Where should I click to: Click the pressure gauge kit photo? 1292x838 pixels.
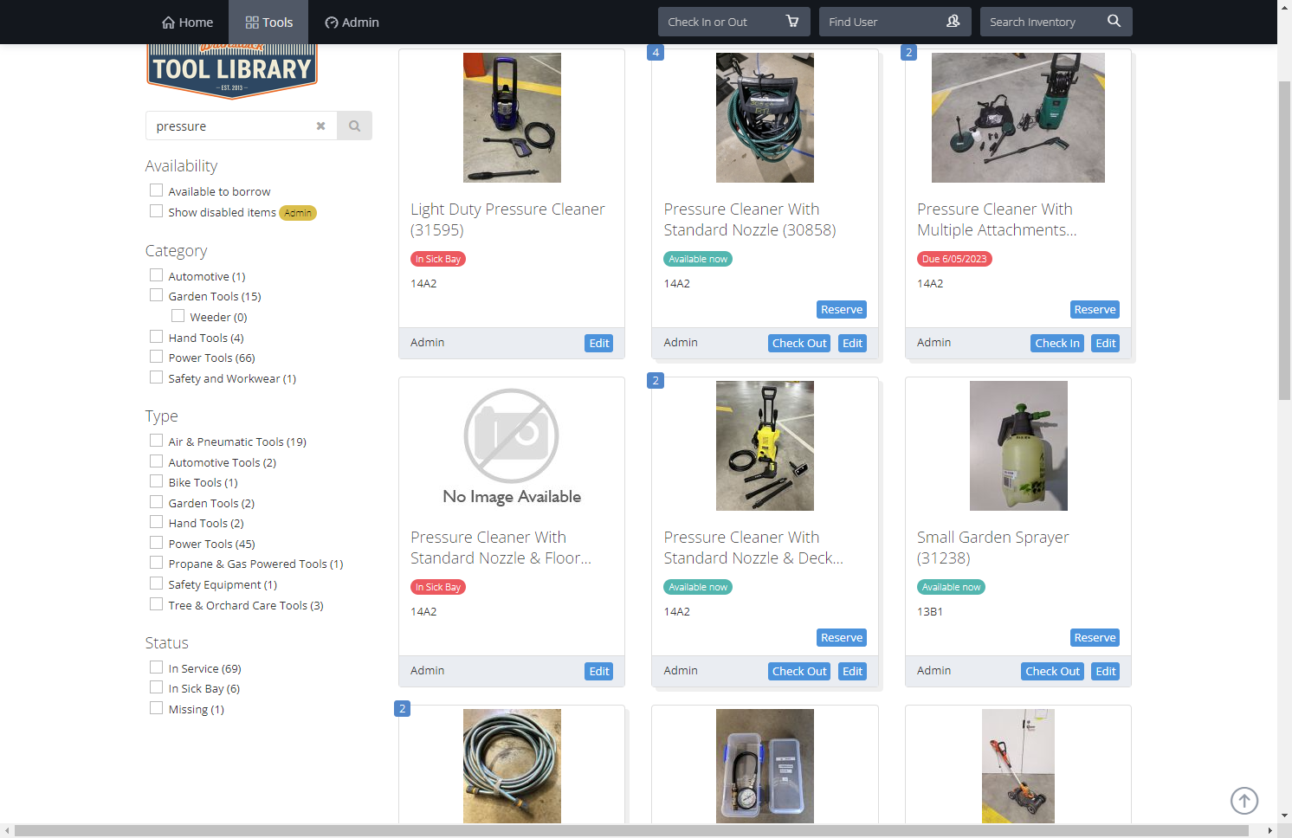click(x=765, y=766)
